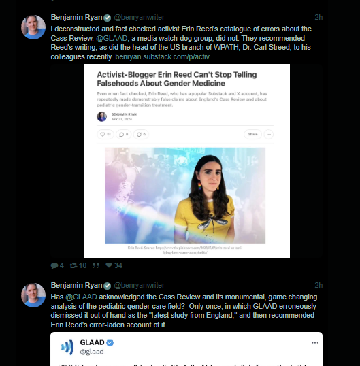Click the GLAAD logo in quoted tweet
Viewport: 360px width, 366px height.
[67, 348]
